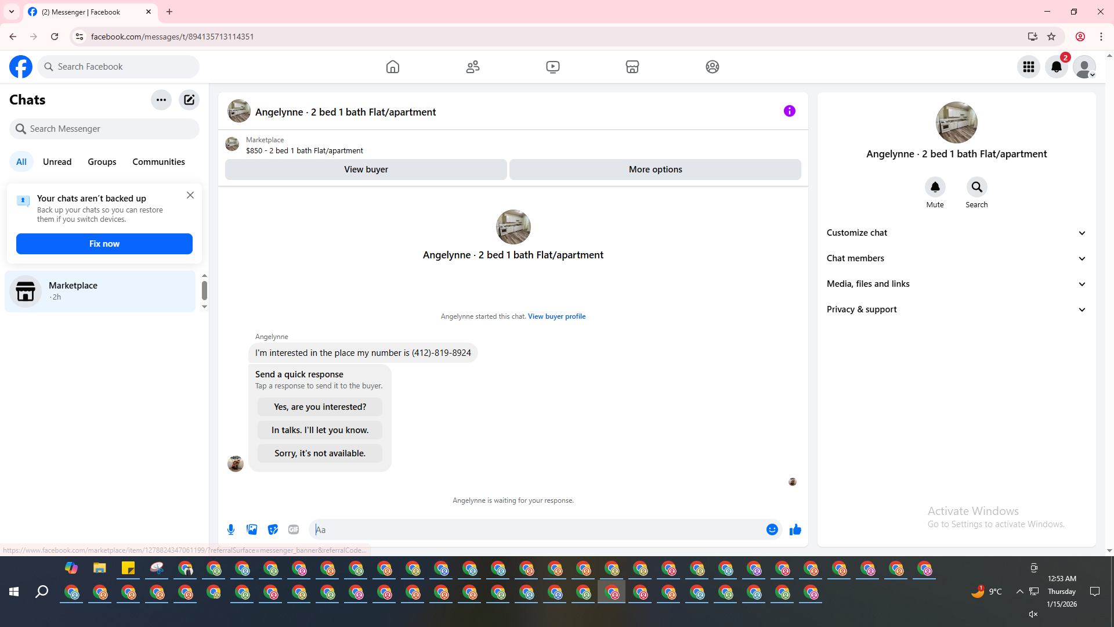Click the View buyer button
Viewport: 1114px width, 627px height.
pos(366,170)
